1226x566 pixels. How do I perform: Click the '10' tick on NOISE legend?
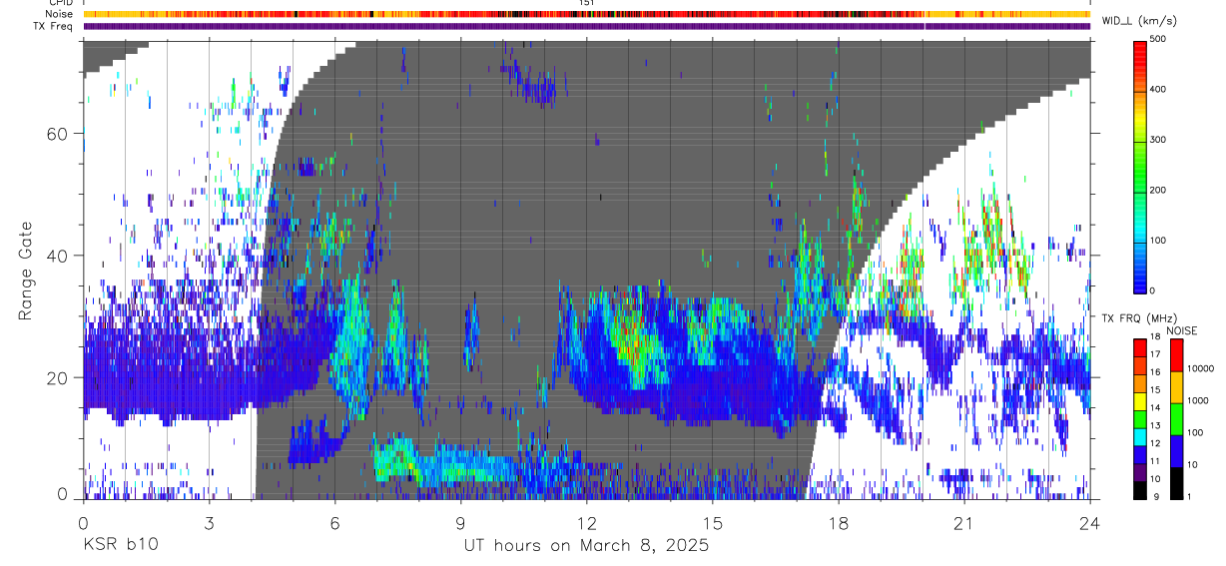click(x=1193, y=465)
